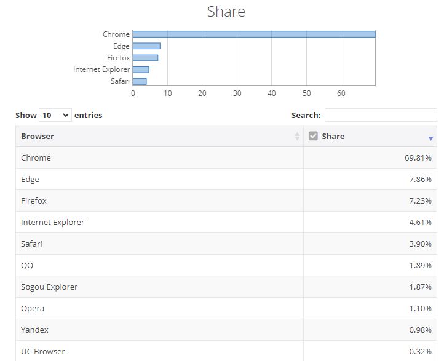Select the Yandex table row
This screenshot has width=444, height=361.
226,330
